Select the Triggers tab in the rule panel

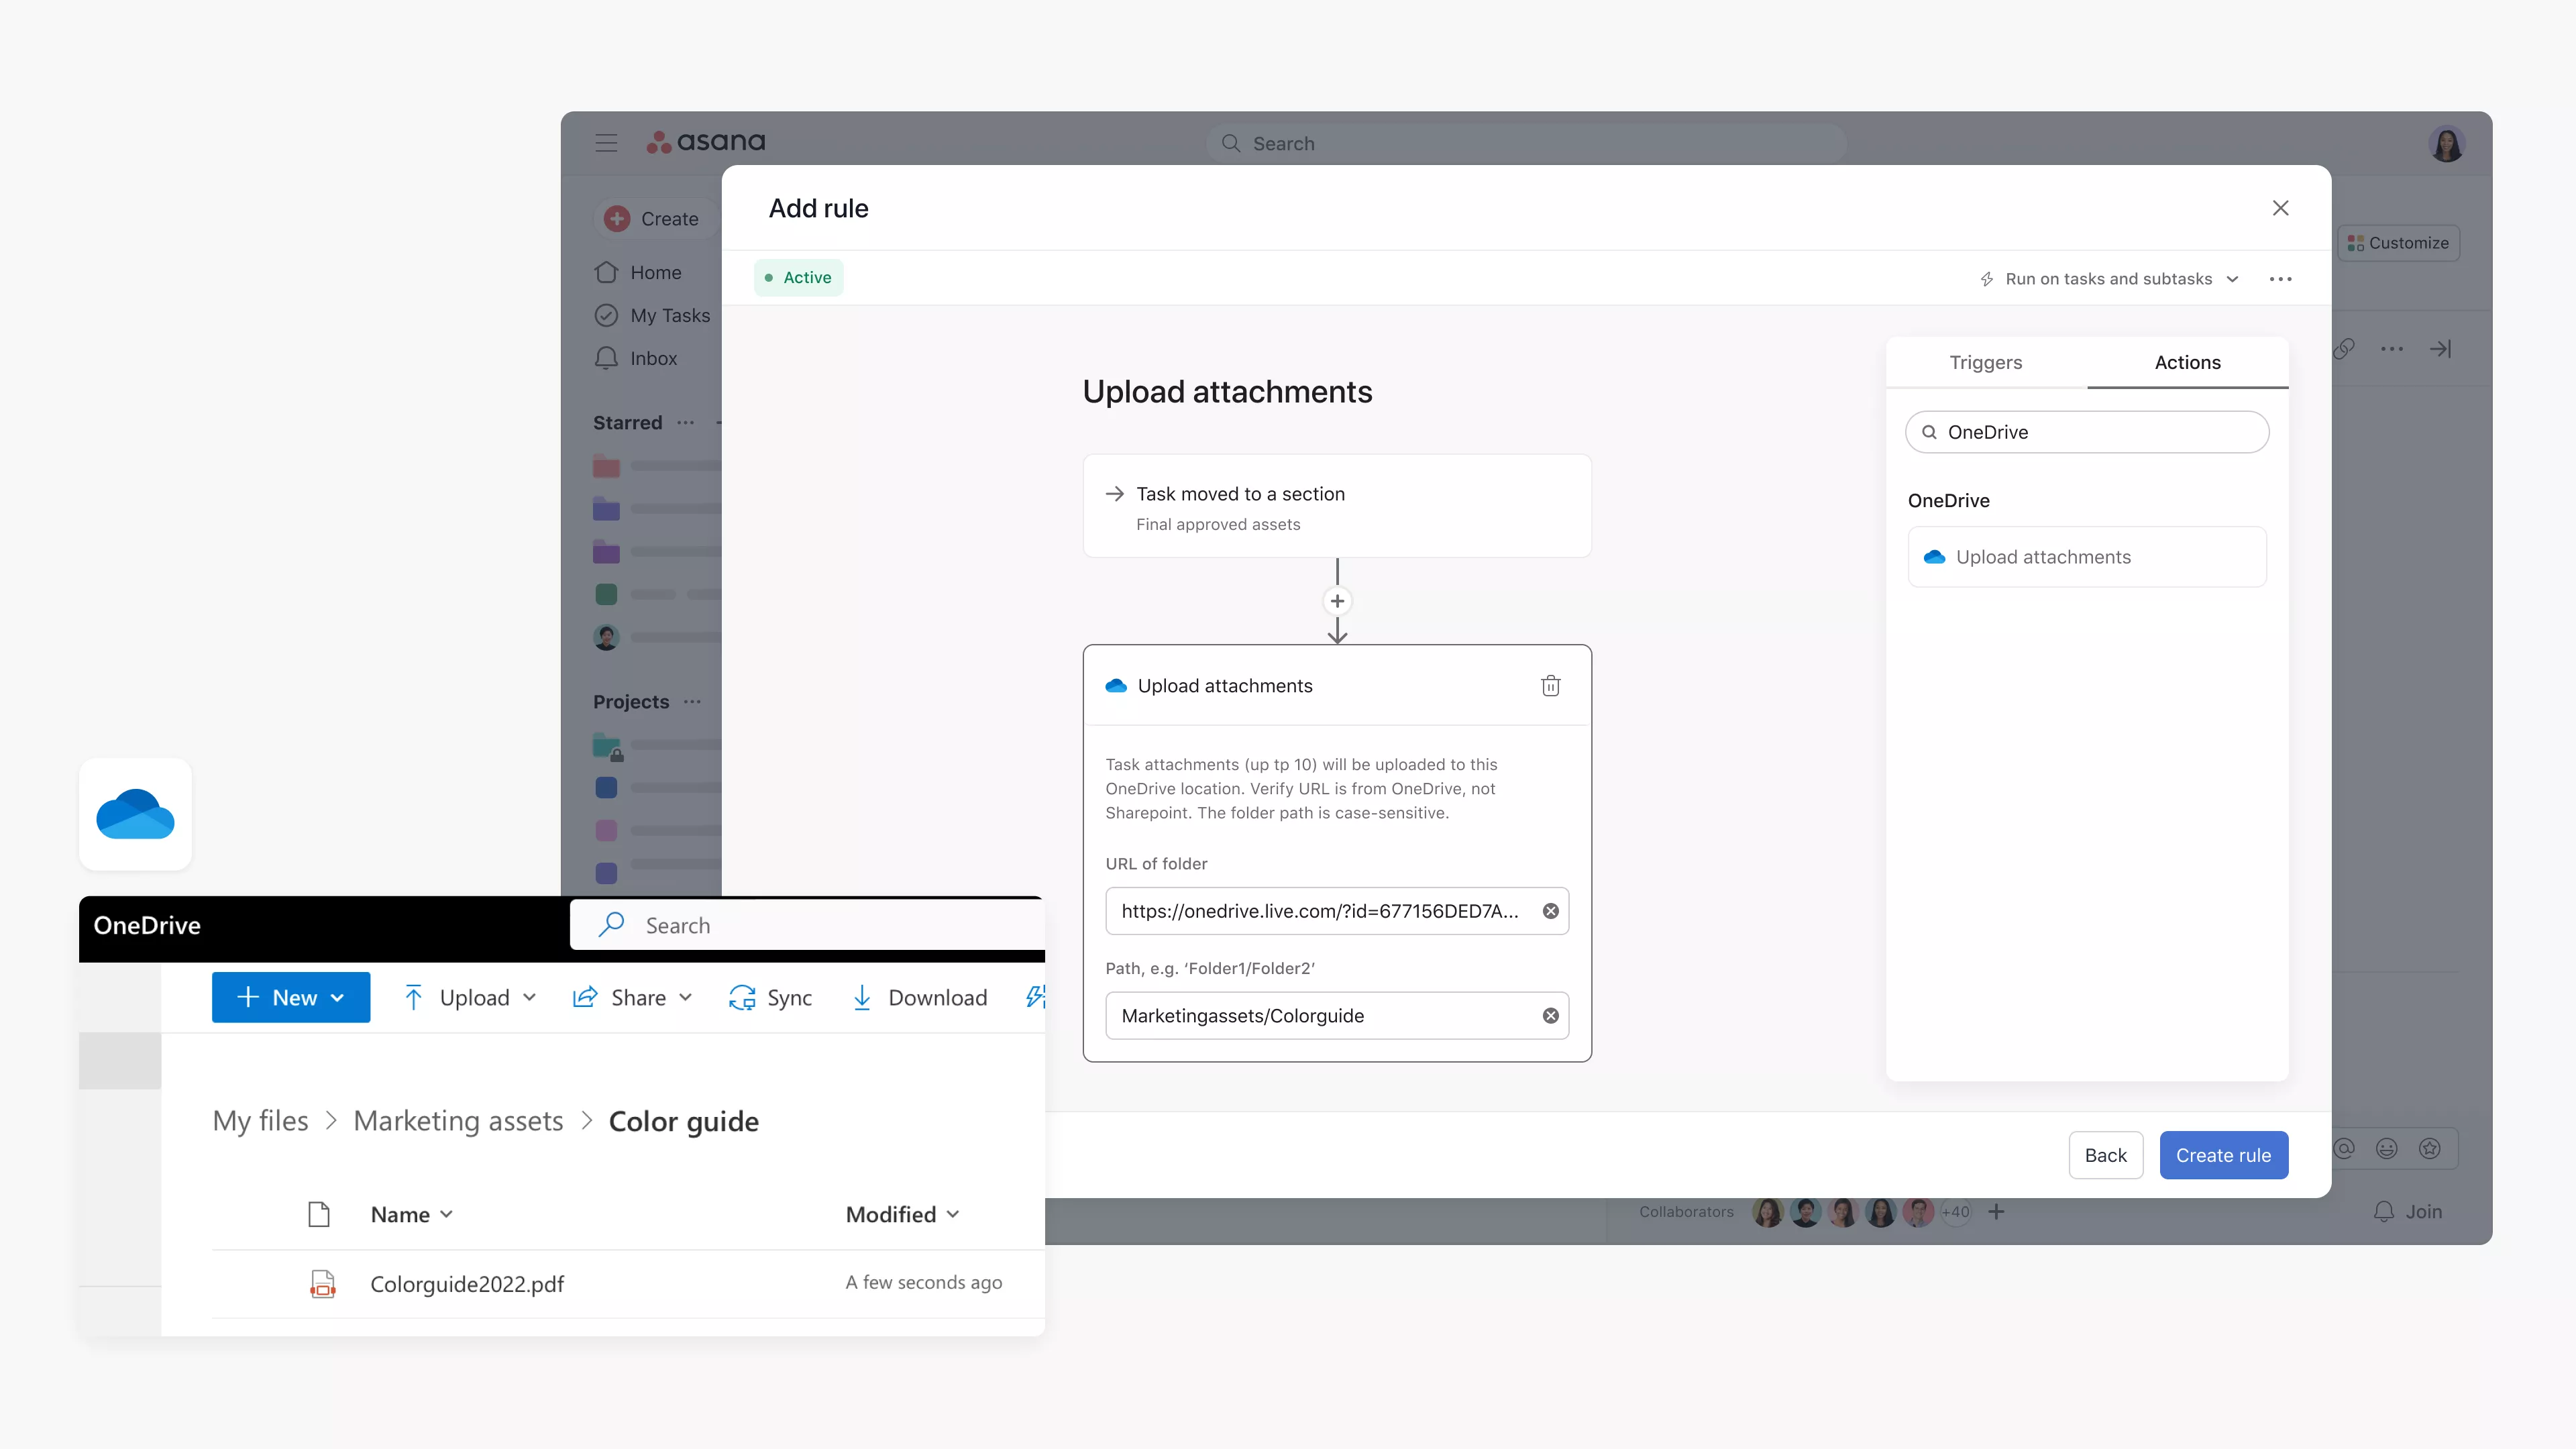(x=1985, y=361)
